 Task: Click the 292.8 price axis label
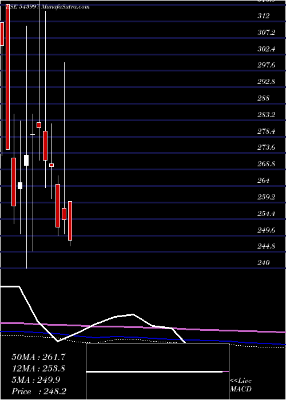pos(267,82)
